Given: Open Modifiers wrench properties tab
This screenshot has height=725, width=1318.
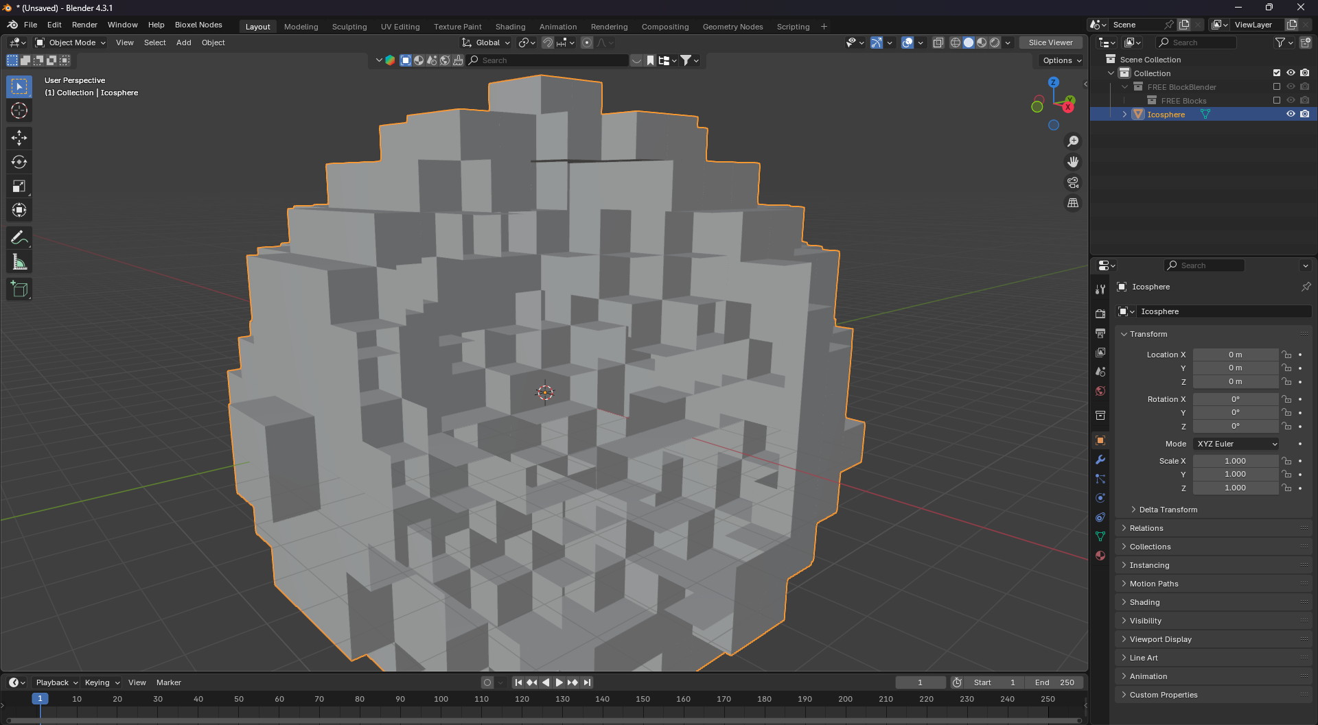Looking at the screenshot, I should tap(1100, 460).
